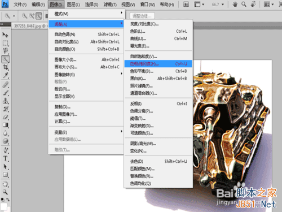Choose 曲线(U)... Ctrl+M
The height and width of the screenshot is (212, 282).
coord(158,38)
